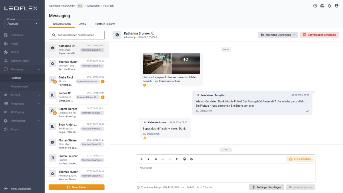Click translate icon in editor toolbar

pyautogui.click(x=192, y=159)
